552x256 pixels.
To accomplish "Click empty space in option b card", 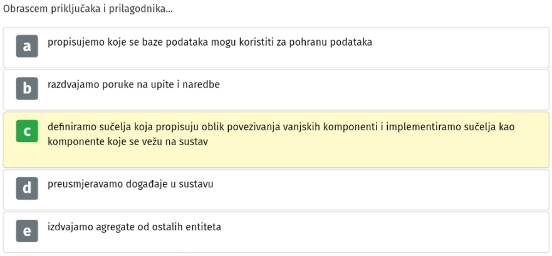I will (387, 90).
